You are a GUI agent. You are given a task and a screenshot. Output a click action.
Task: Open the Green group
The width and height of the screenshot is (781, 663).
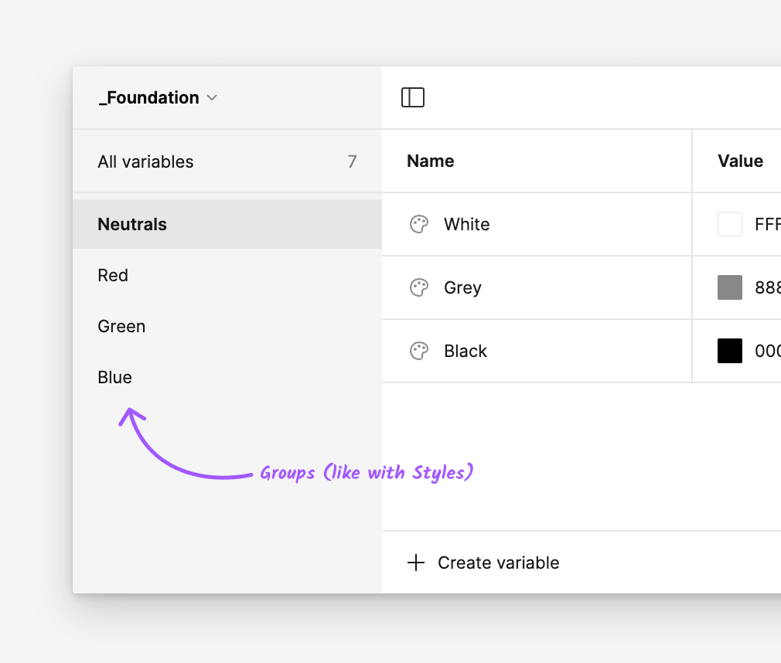click(x=121, y=326)
